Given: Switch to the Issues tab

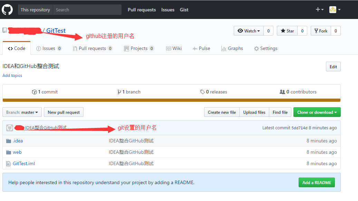Looking at the screenshot, I should click(49, 48).
